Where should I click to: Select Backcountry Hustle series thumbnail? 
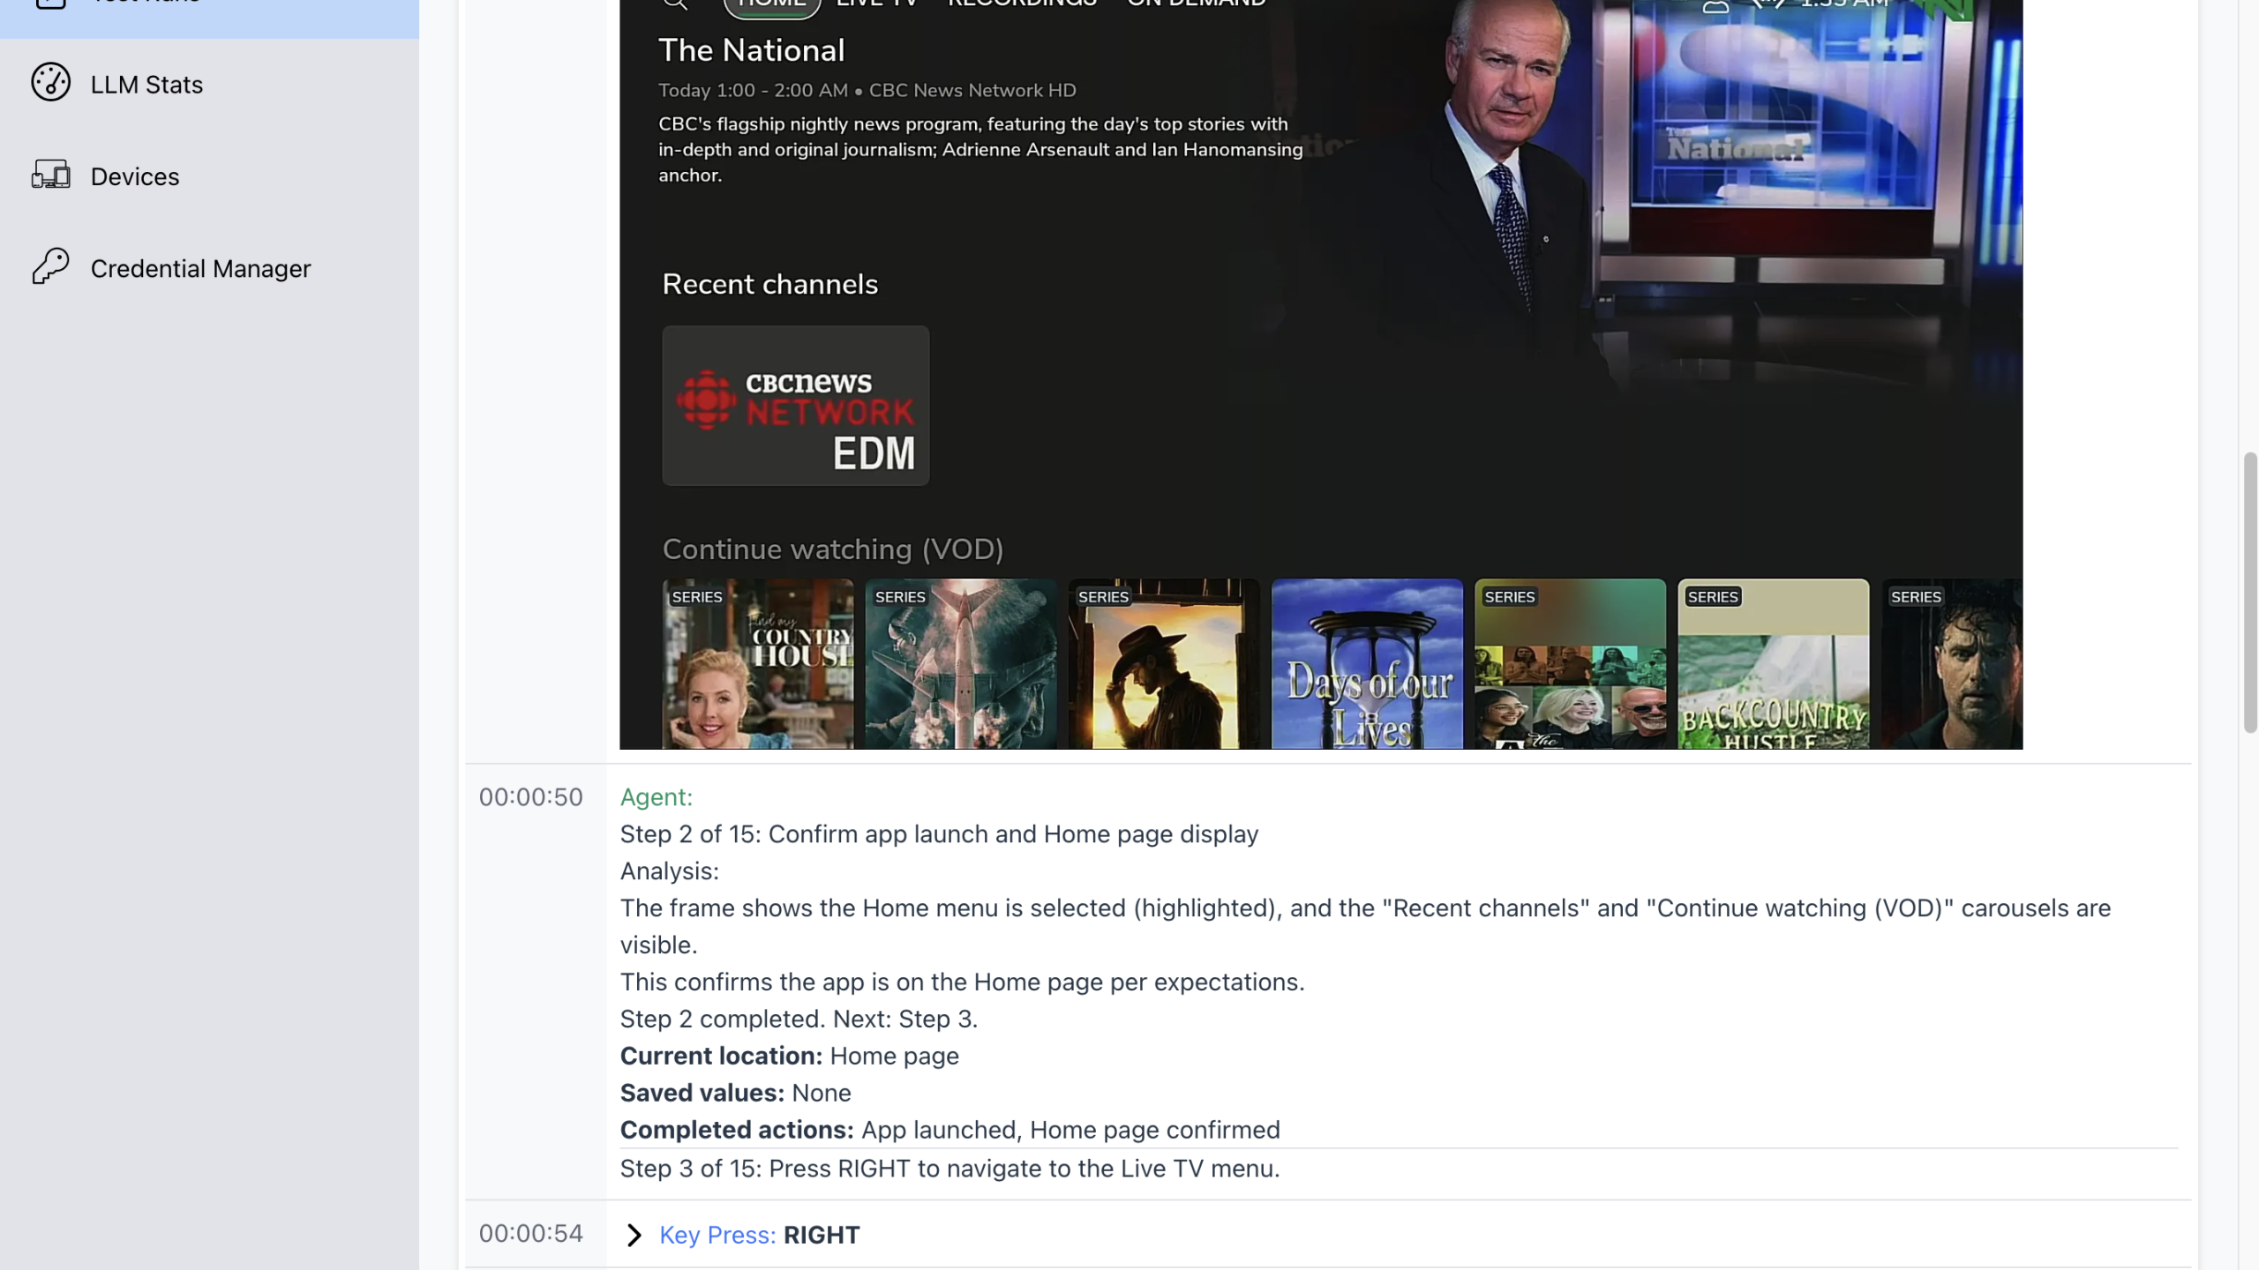[1773, 664]
